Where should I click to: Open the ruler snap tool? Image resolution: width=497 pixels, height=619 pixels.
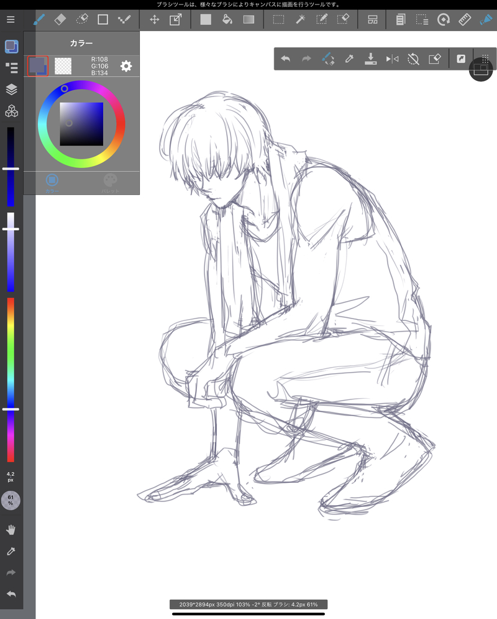(465, 19)
